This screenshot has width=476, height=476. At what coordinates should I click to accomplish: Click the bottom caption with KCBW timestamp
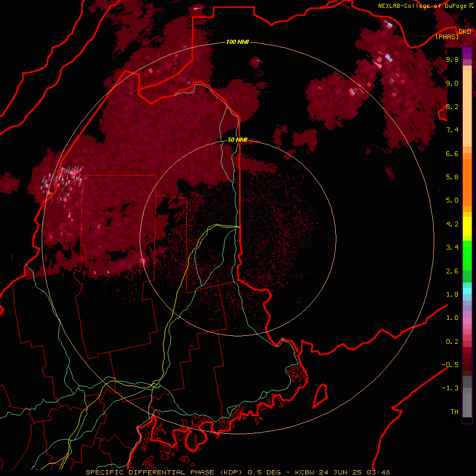[237, 472]
